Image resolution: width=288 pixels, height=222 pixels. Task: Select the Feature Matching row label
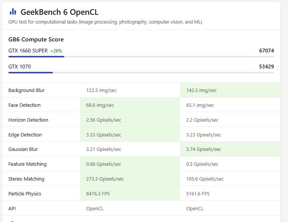click(27, 164)
